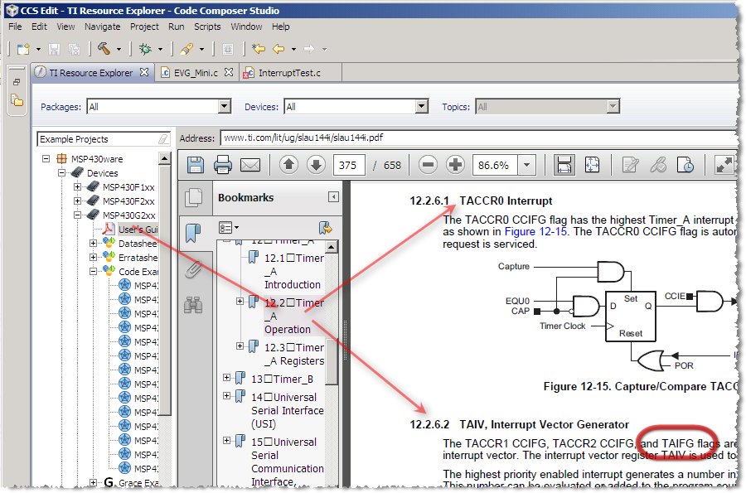
Task: Click the PDF page number field
Action: click(x=349, y=165)
